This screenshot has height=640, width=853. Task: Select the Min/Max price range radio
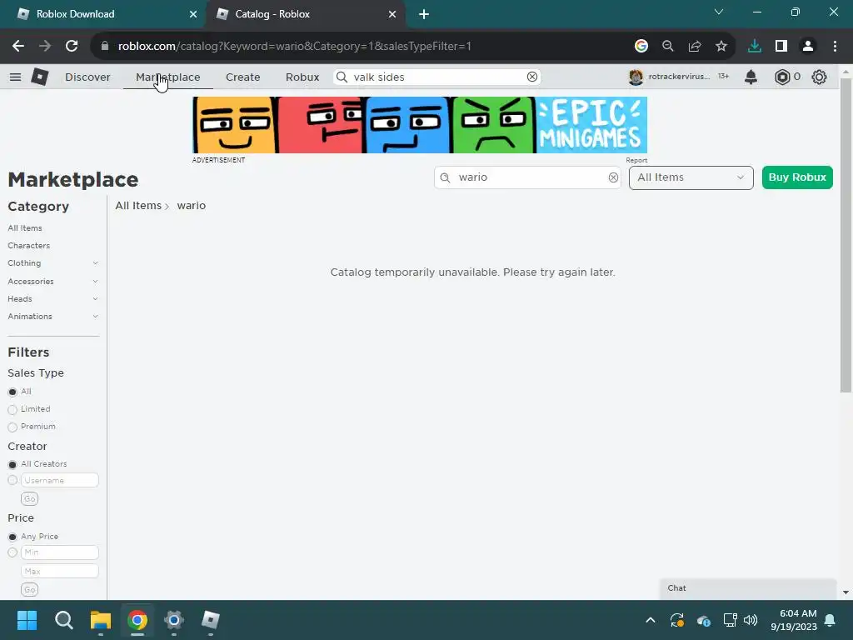(x=12, y=552)
